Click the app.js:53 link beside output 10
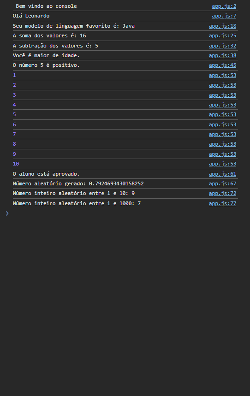 [x=222, y=164]
